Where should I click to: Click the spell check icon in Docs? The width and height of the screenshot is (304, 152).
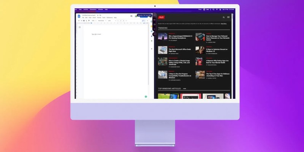point(87,21)
